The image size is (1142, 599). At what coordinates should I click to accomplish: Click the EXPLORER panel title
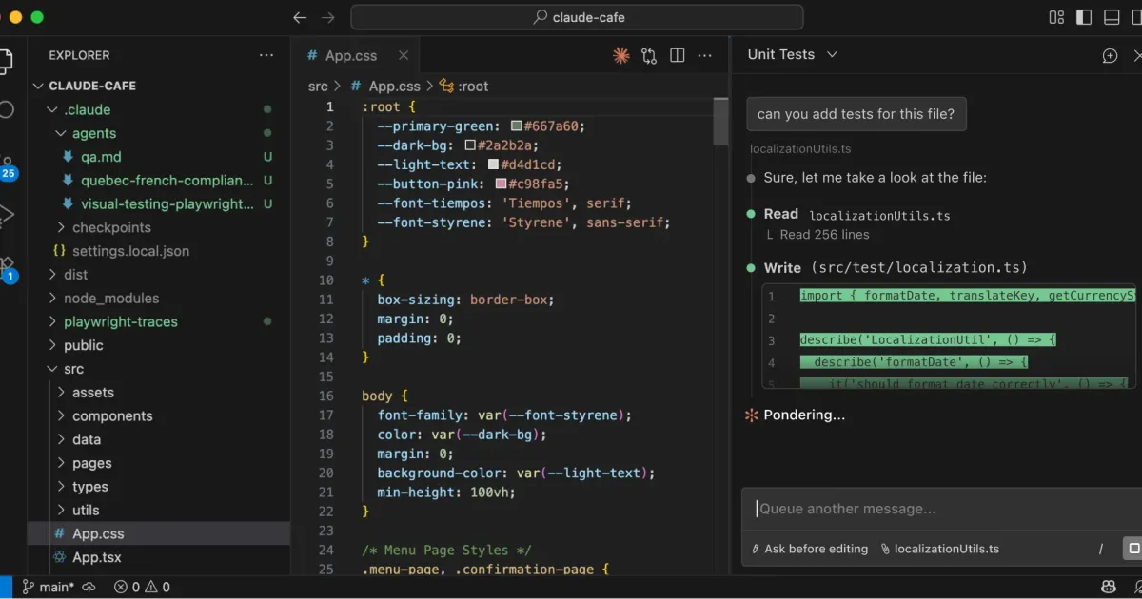point(79,55)
